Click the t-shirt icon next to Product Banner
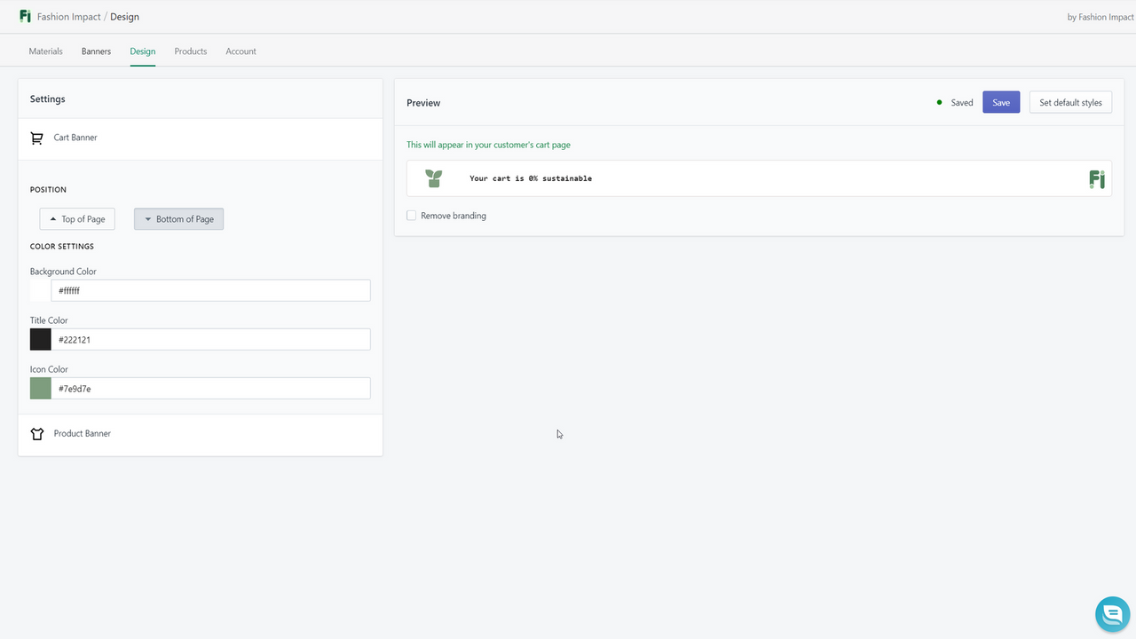The height and width of the screenshot is (639, 1136). point(36,433)
